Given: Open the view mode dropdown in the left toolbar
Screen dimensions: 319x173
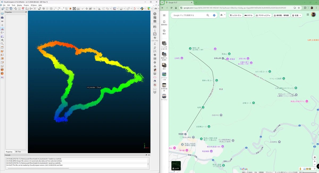Looking at the screenshot, I should 2,36.
